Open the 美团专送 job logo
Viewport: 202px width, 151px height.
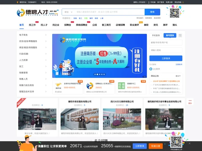58,86
